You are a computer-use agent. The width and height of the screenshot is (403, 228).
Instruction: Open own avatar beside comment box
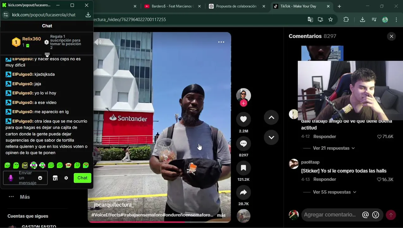tap(294, 215)
